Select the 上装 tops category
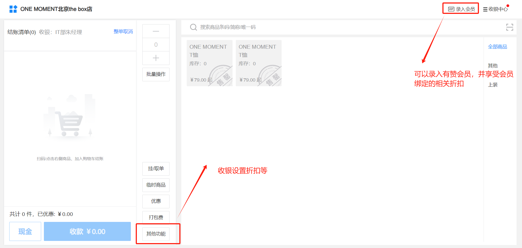The height and width of the screenshot is (248, 522). pos(493,85)
